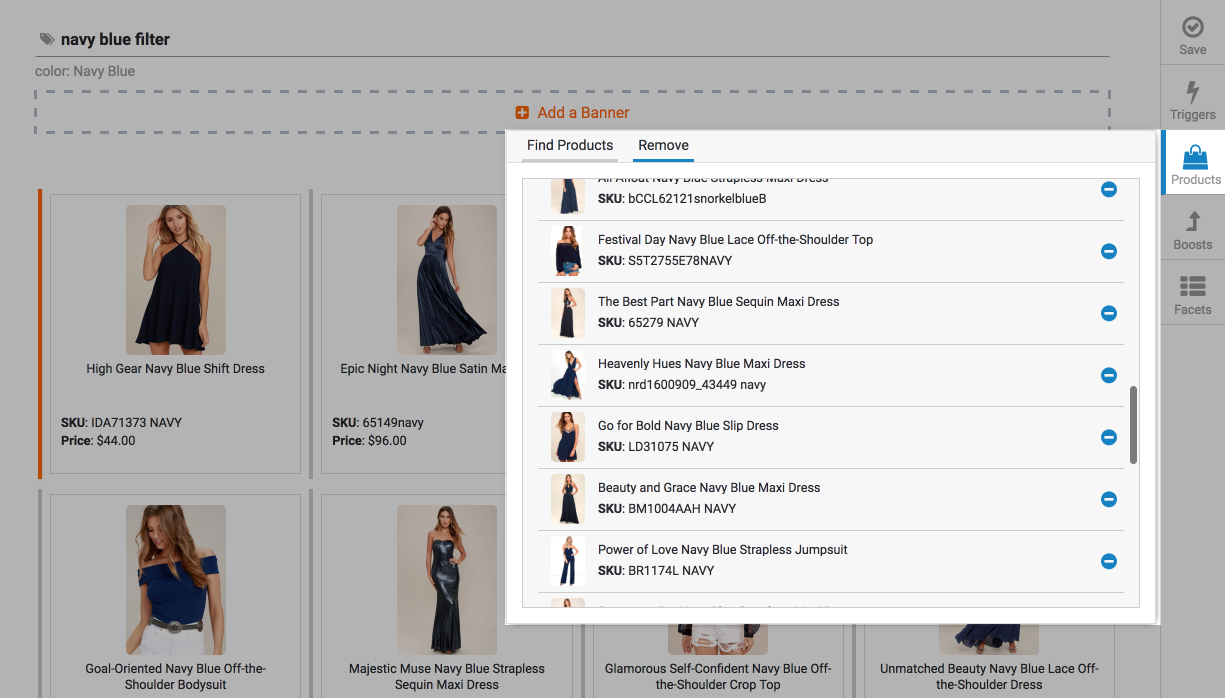Click the tag icon beside navy blue filter

47,39
